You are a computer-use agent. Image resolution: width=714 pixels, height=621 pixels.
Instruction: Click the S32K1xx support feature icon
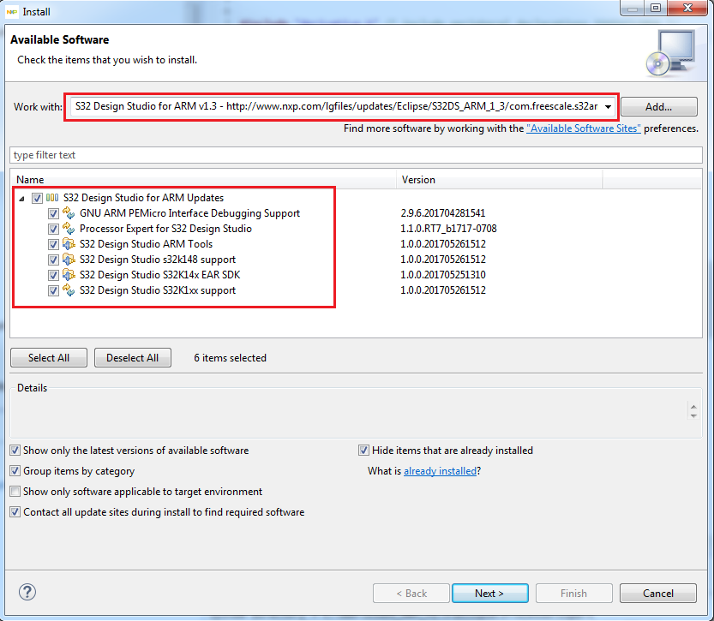[69, 290]
